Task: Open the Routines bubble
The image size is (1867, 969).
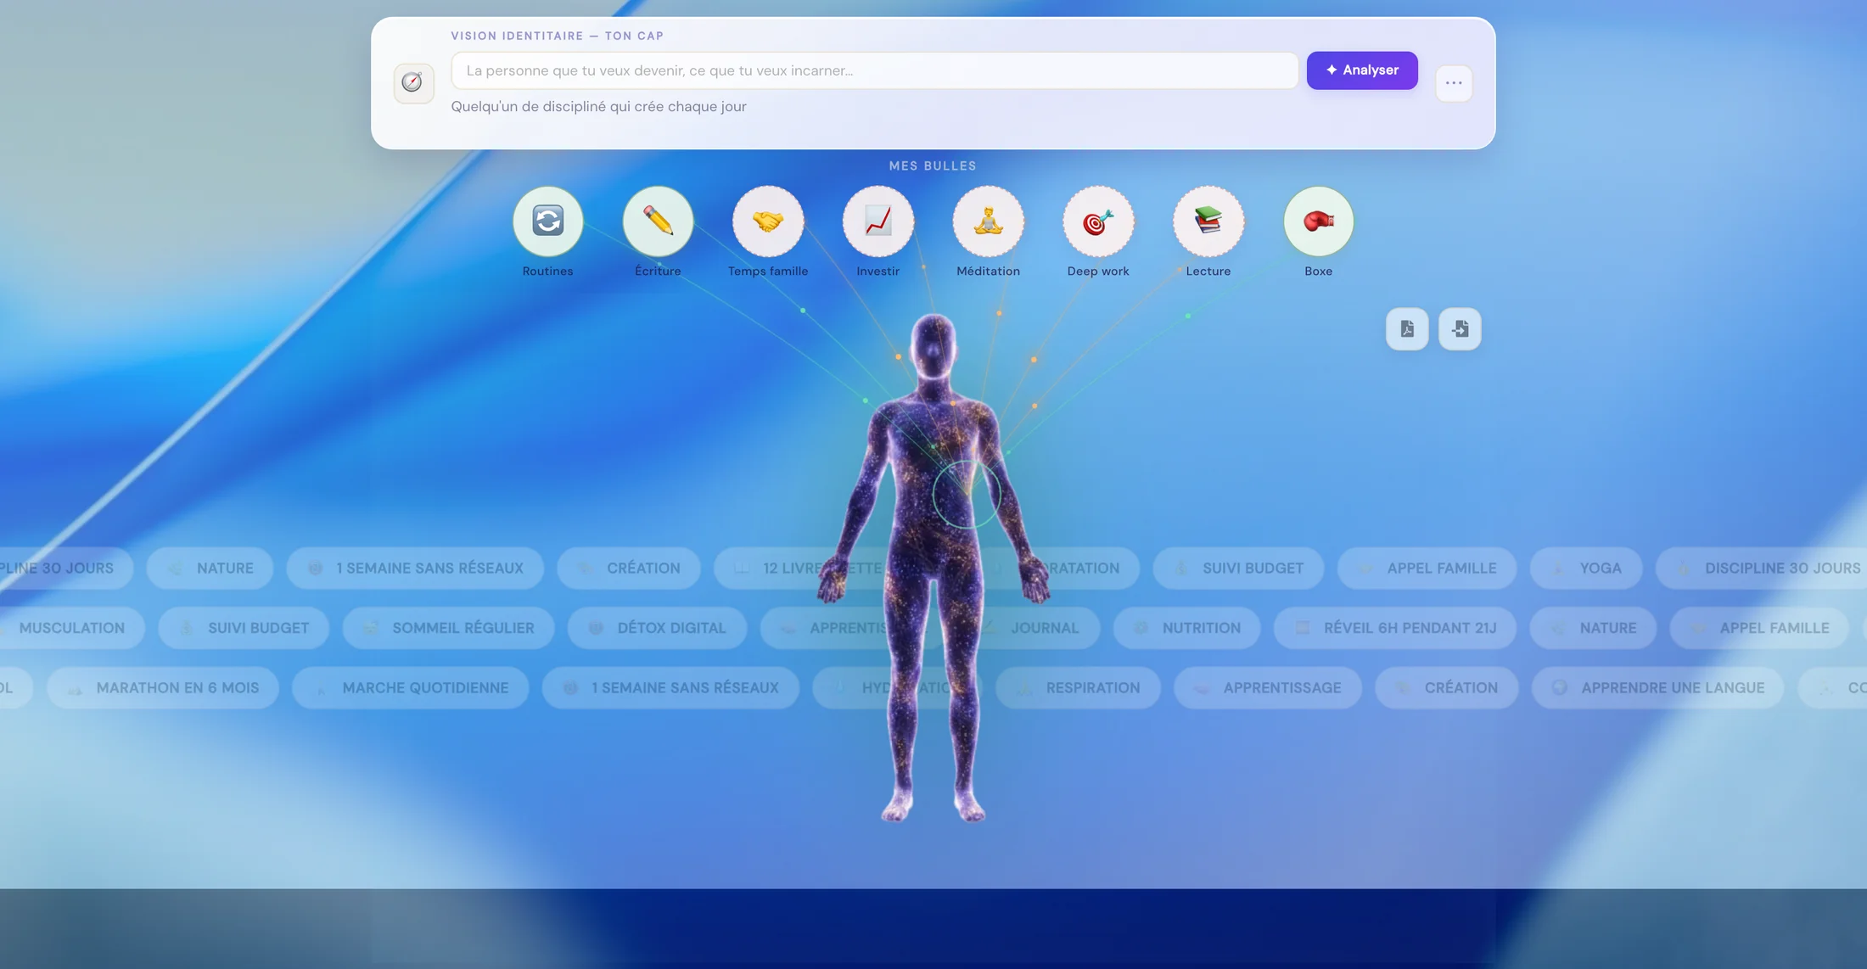Action: click(547, 221)
